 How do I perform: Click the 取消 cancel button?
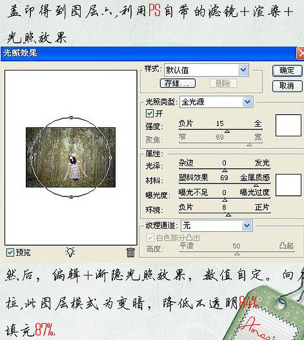click(x=287, y=86)
